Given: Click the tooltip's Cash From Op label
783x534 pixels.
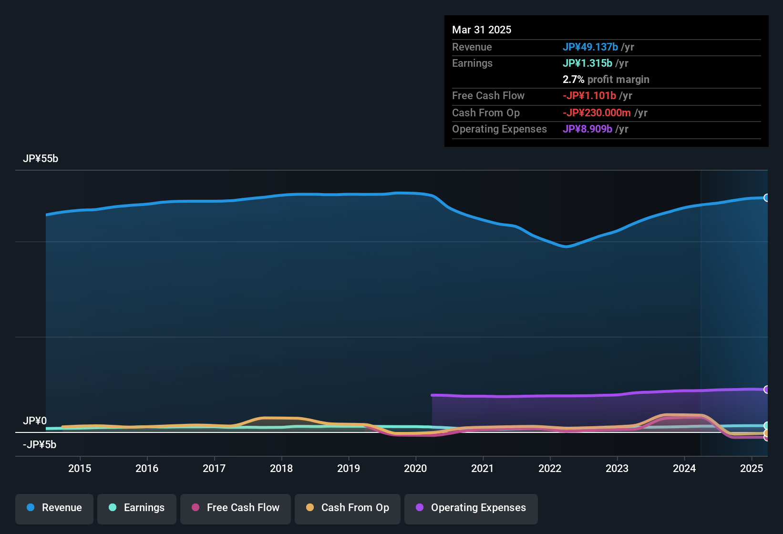Looking at the screenshot, I should click(x=486, y=113).
